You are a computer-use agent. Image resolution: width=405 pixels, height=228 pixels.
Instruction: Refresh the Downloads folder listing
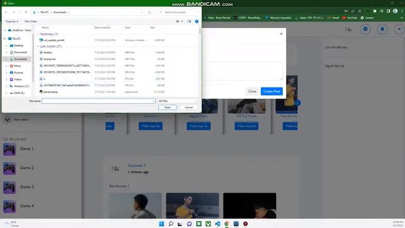(x=149, y=12)
